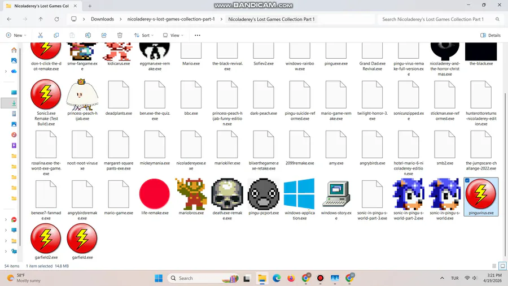Click nicoladerey-s-lost-games-collection-part-1 breadcrumb
Image resolution: width=508 pixels, height=286 pixels.
[171, 19]
